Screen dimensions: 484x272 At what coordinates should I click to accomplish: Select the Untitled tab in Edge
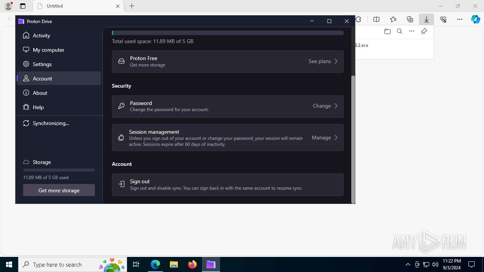(78, 6)
